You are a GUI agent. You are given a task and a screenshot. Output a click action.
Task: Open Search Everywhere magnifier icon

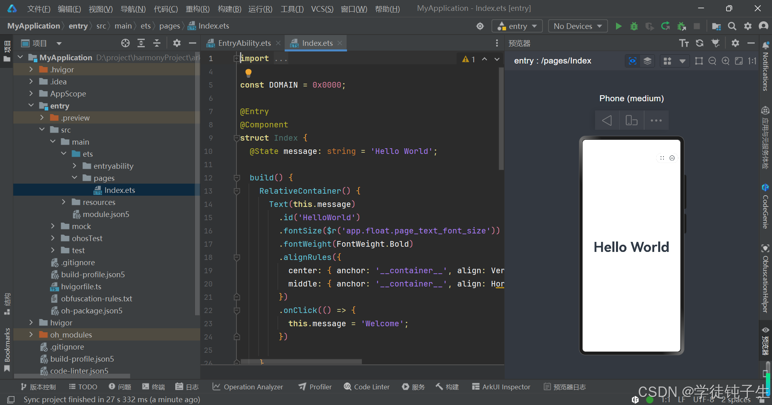[x=732, y=26]
